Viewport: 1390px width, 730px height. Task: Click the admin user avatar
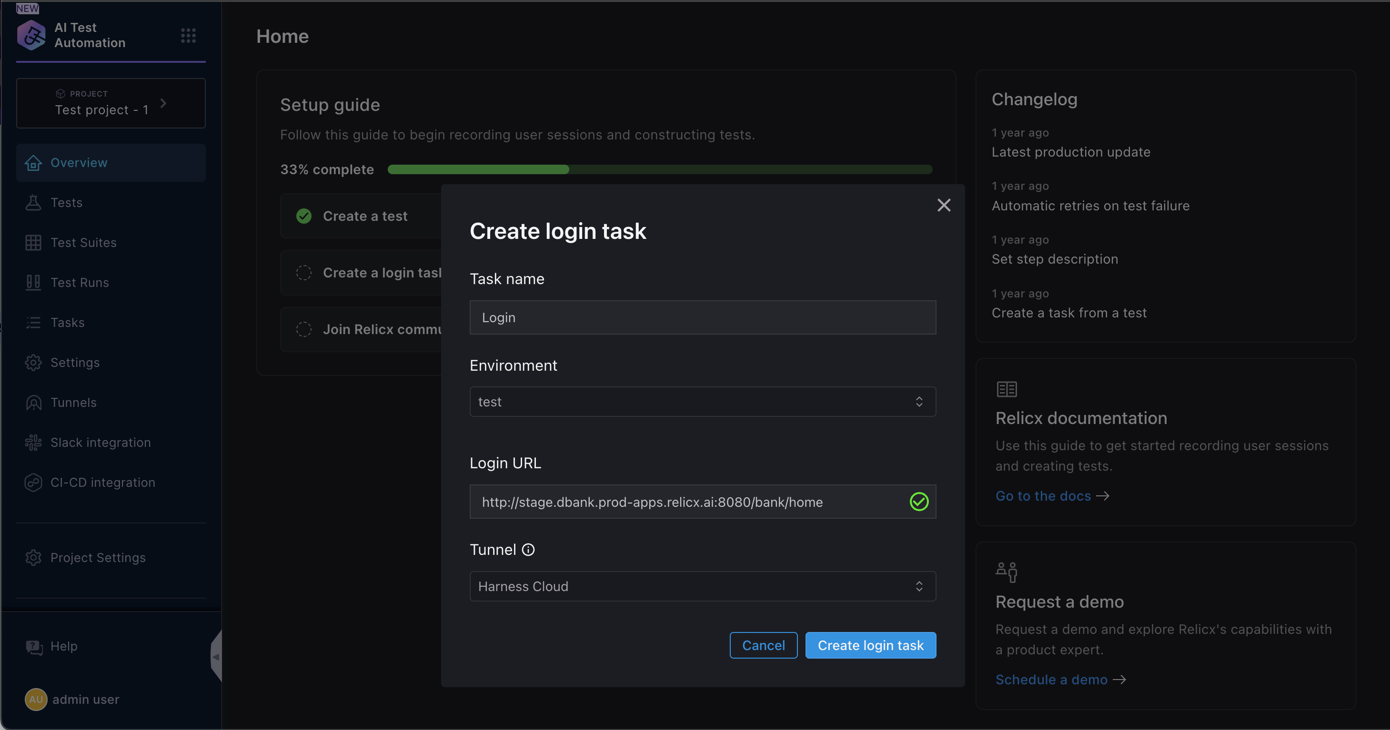click(x=36, y=699)
